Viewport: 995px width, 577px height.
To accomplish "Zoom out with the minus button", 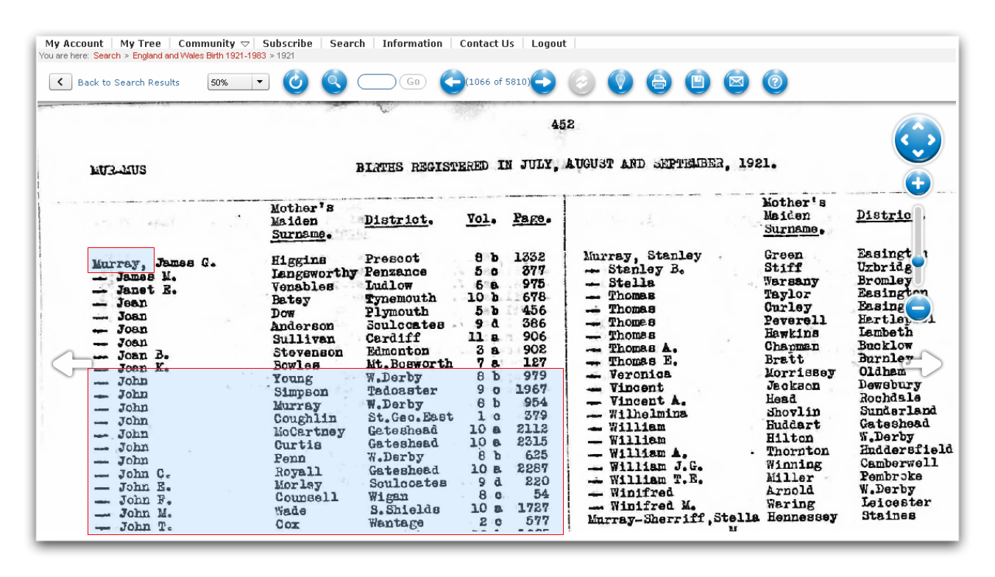I will tap(918, 308).
